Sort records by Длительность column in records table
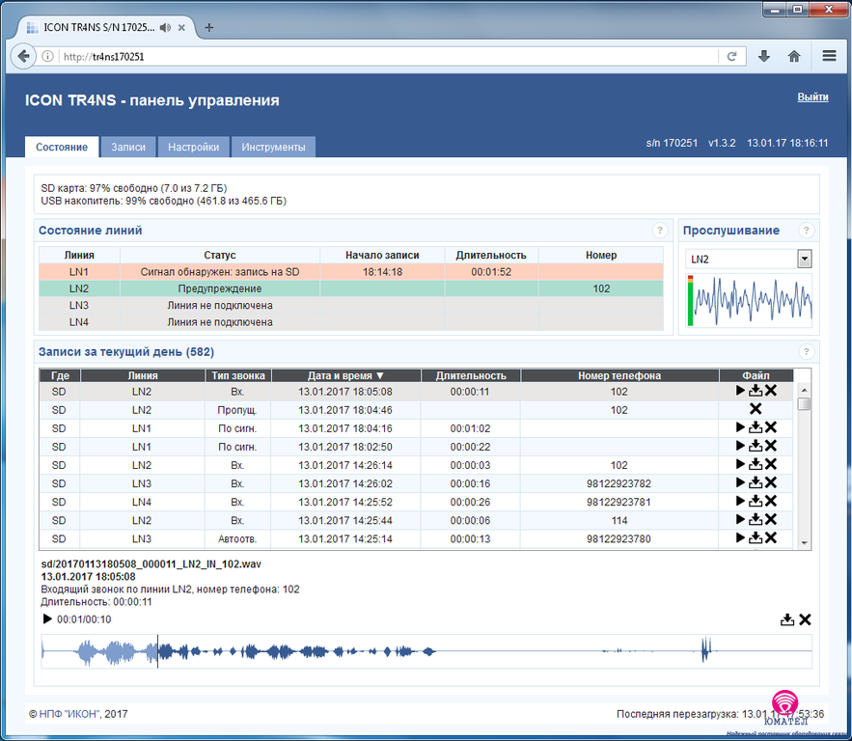 click(471, 375)
